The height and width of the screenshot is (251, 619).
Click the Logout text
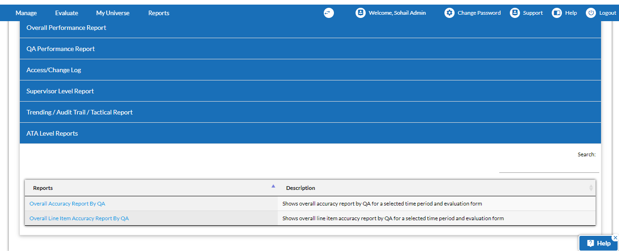point(607,13)
